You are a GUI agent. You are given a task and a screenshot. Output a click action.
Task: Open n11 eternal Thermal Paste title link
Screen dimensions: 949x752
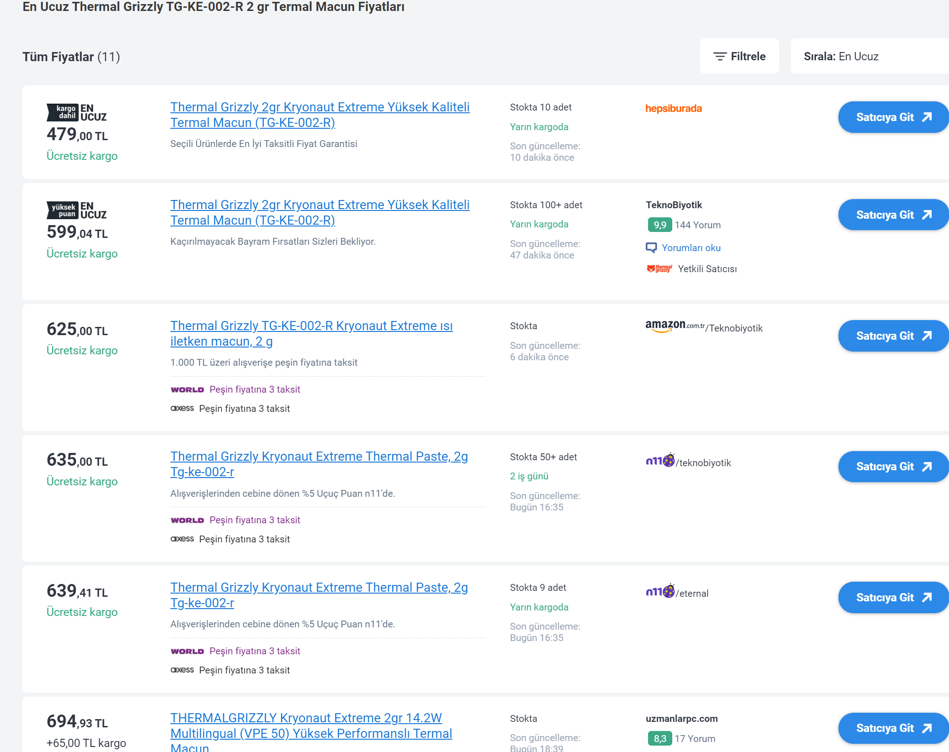pos(319,595)
